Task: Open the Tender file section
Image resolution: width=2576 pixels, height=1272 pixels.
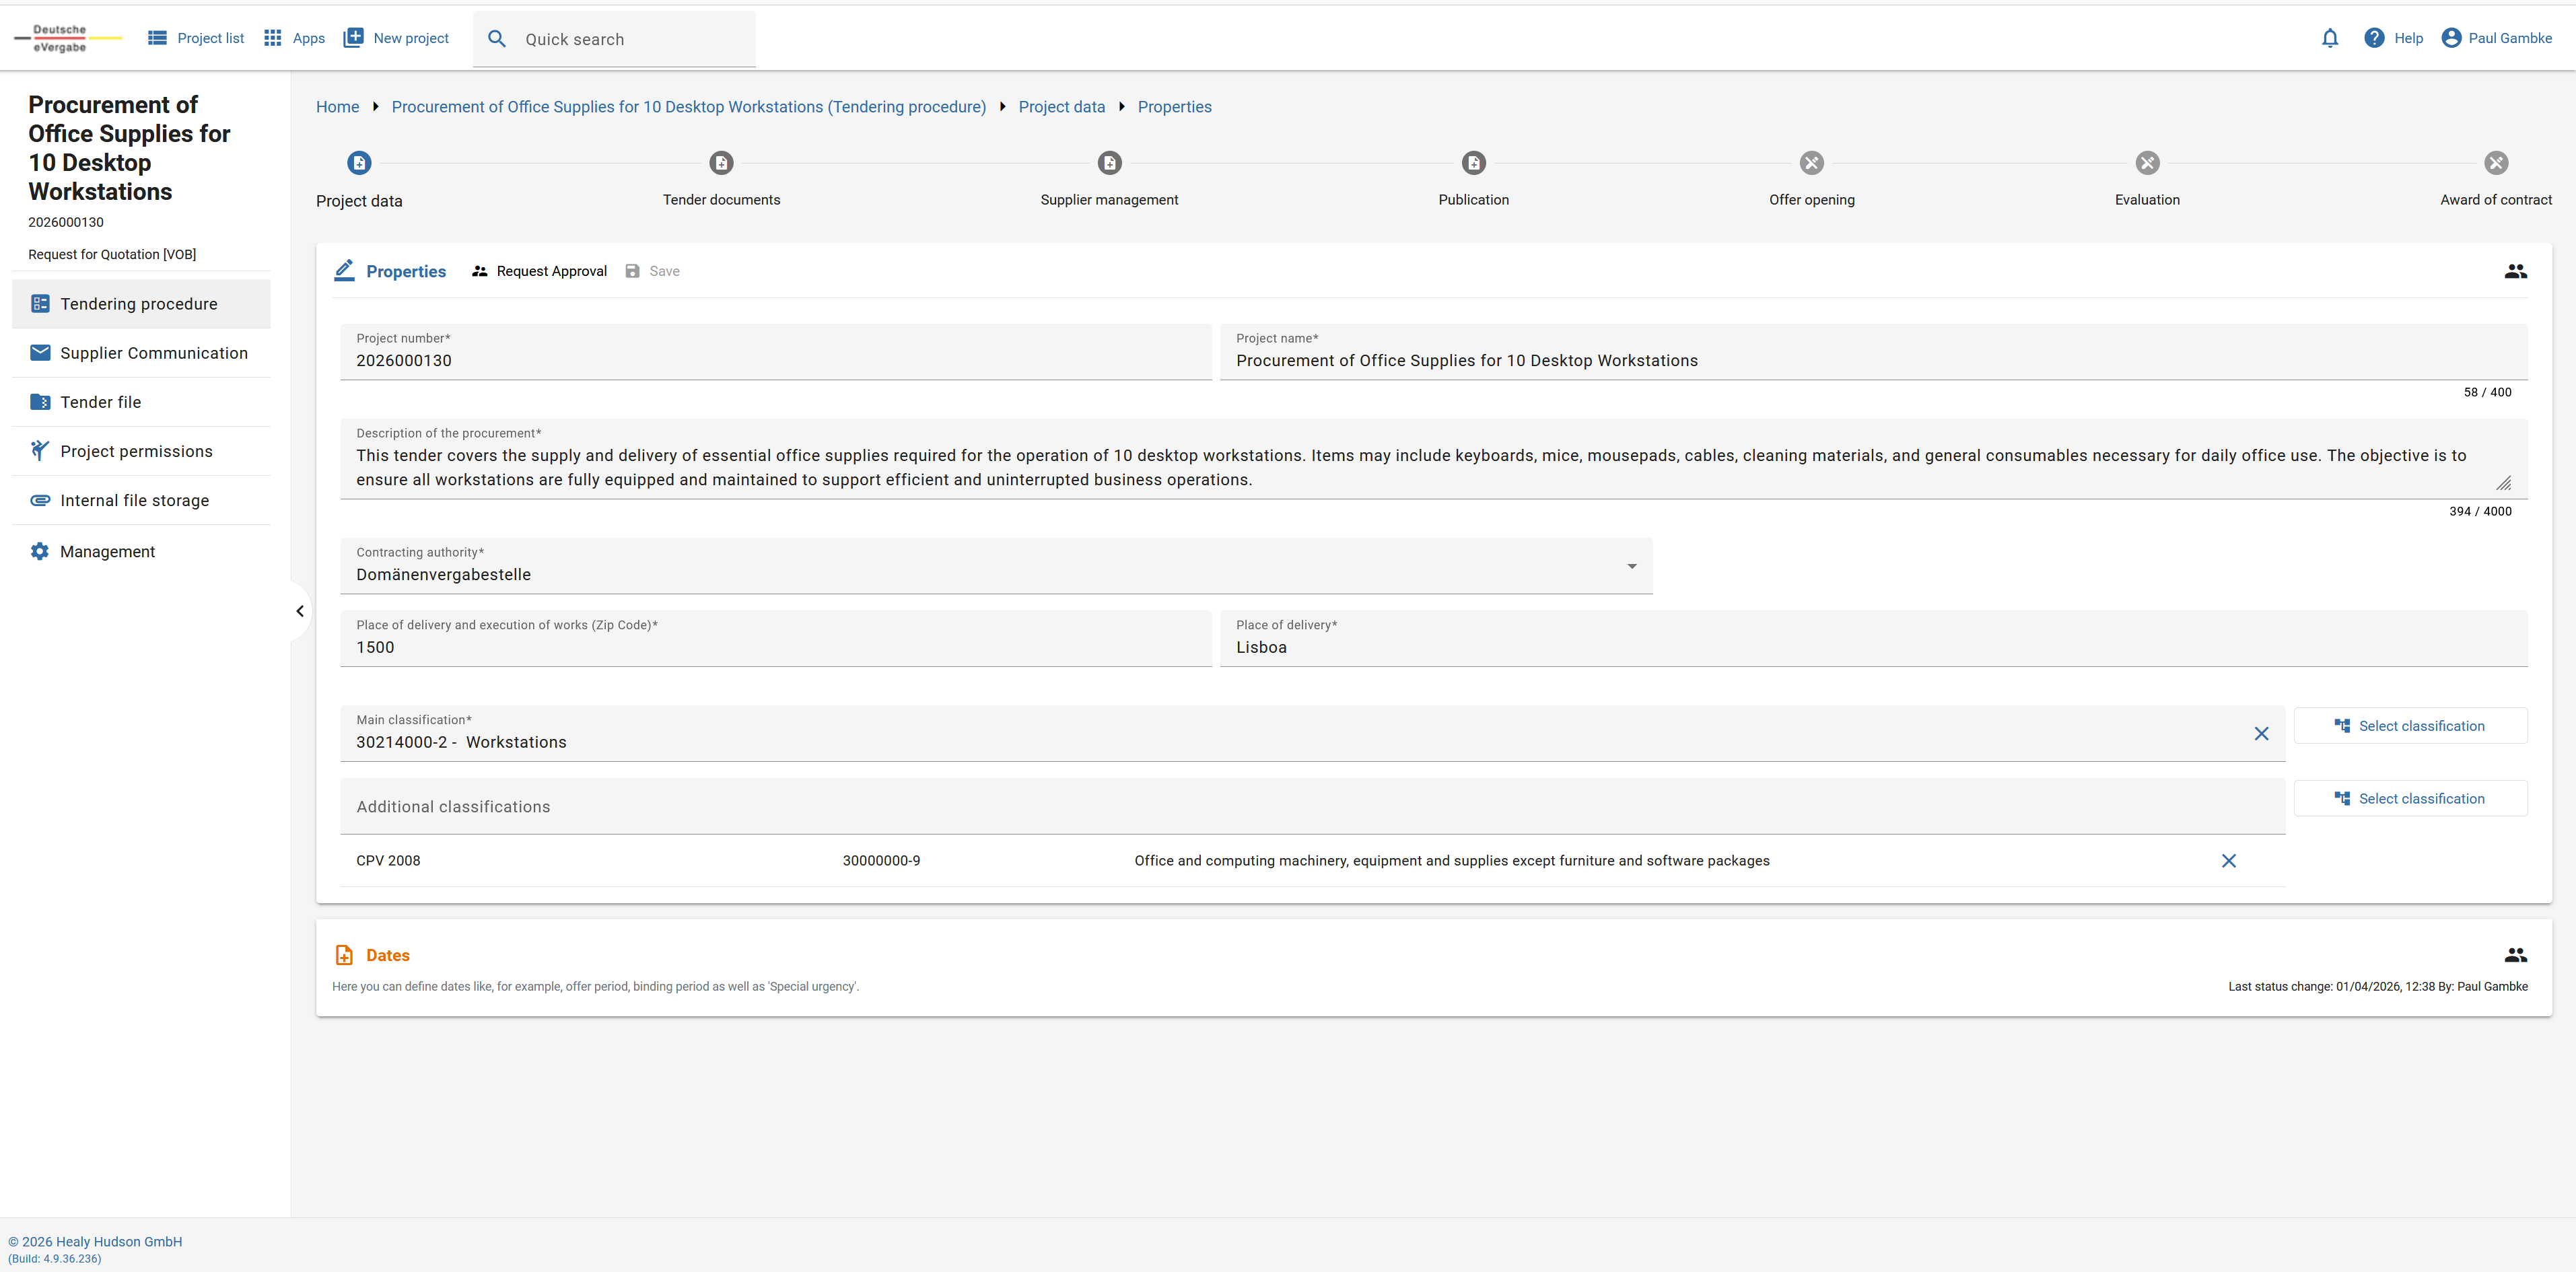Action: [100, 402]
